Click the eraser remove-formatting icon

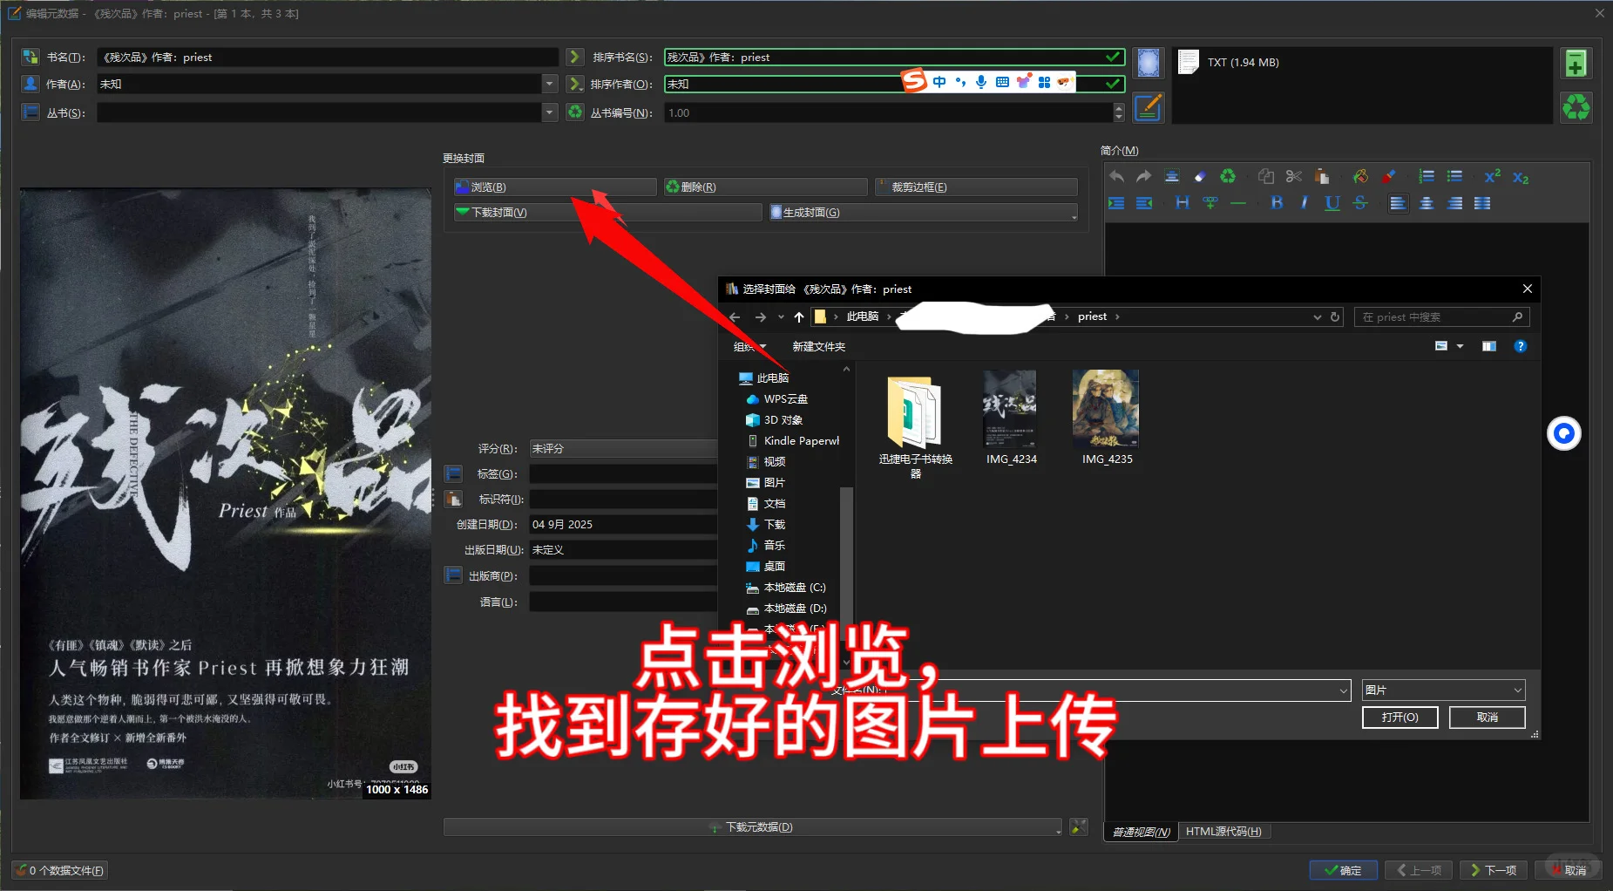pos(1200,176)
